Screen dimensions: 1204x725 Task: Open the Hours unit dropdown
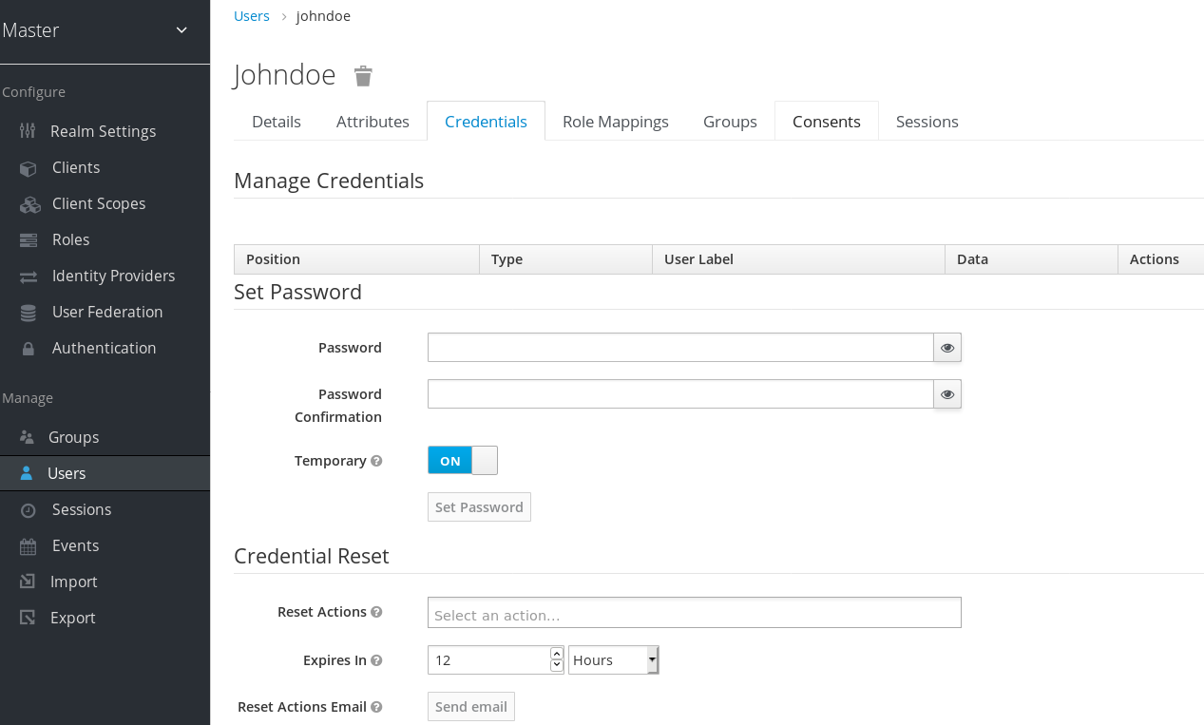pos(614,660)
